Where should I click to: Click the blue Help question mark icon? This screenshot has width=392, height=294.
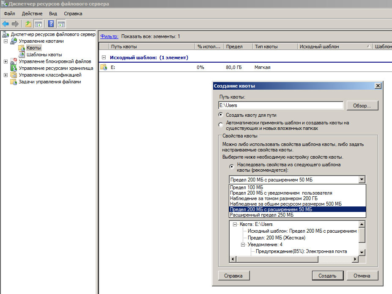click(x=51, y=24)
